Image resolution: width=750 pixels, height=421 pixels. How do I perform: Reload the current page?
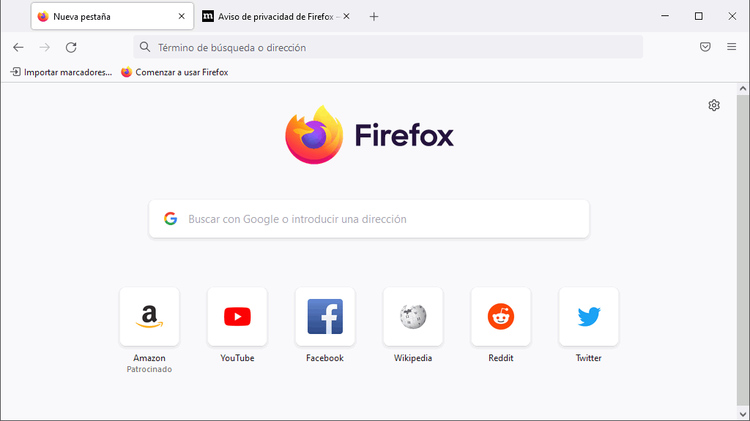[71, 48]
